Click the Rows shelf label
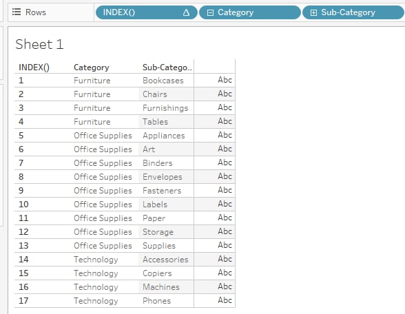 (x=36, y=12)
